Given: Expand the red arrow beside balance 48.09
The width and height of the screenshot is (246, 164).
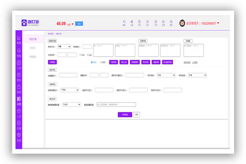Looking at the screenshot, I should [72, 24].
